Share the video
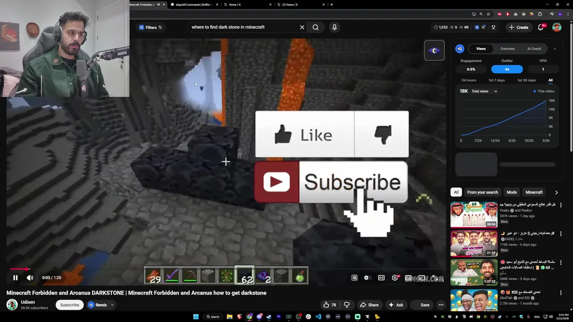The width and height of the screenshot is (573, 322). coord(369,305)
